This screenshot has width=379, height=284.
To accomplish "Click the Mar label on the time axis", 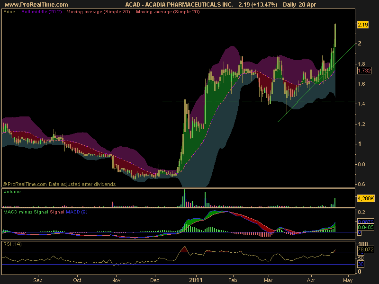I will [x=268, y=280].
